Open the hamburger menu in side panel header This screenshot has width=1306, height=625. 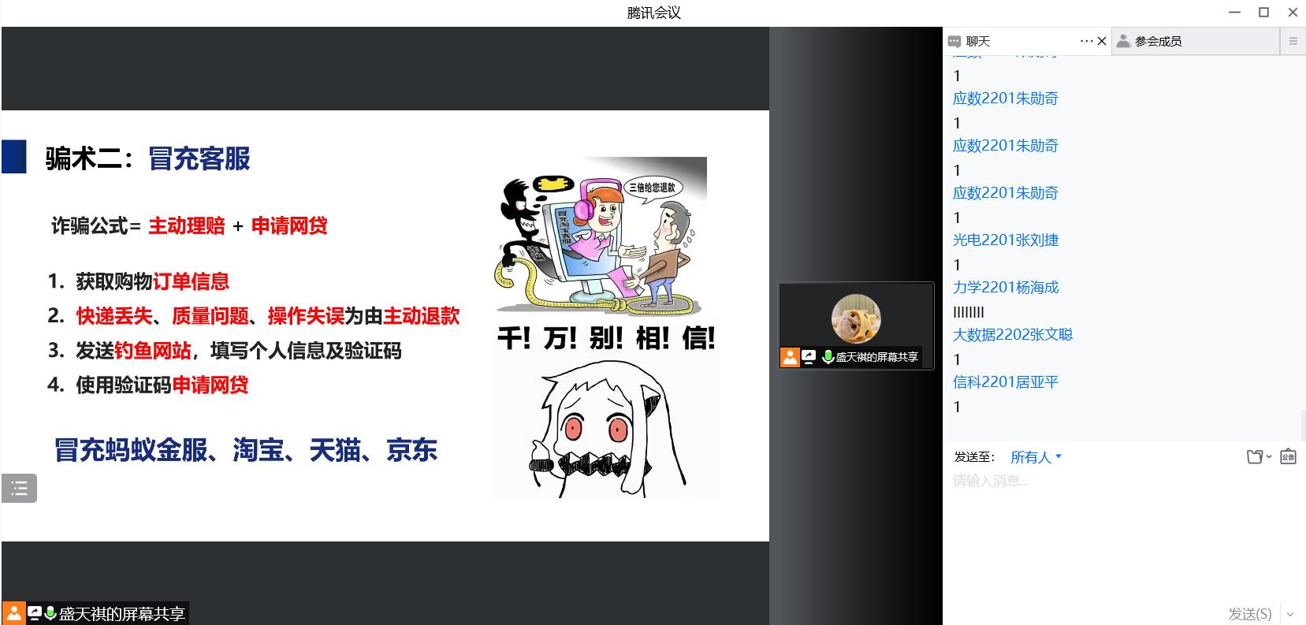coord(1293,41)
